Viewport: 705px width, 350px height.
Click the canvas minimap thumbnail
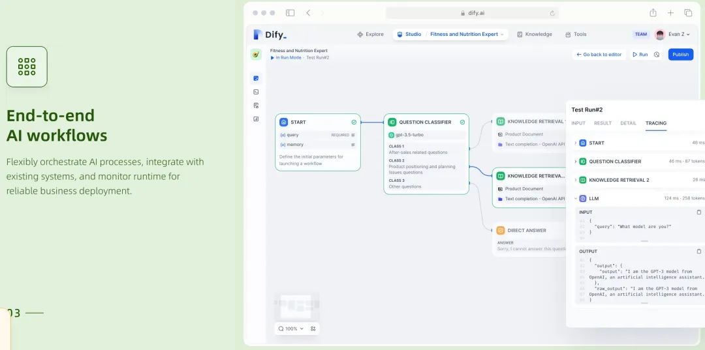point(296,307)
